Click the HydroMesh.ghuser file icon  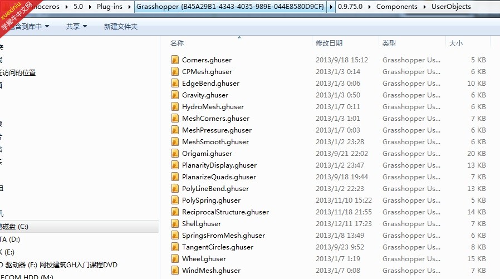(175, 106)
